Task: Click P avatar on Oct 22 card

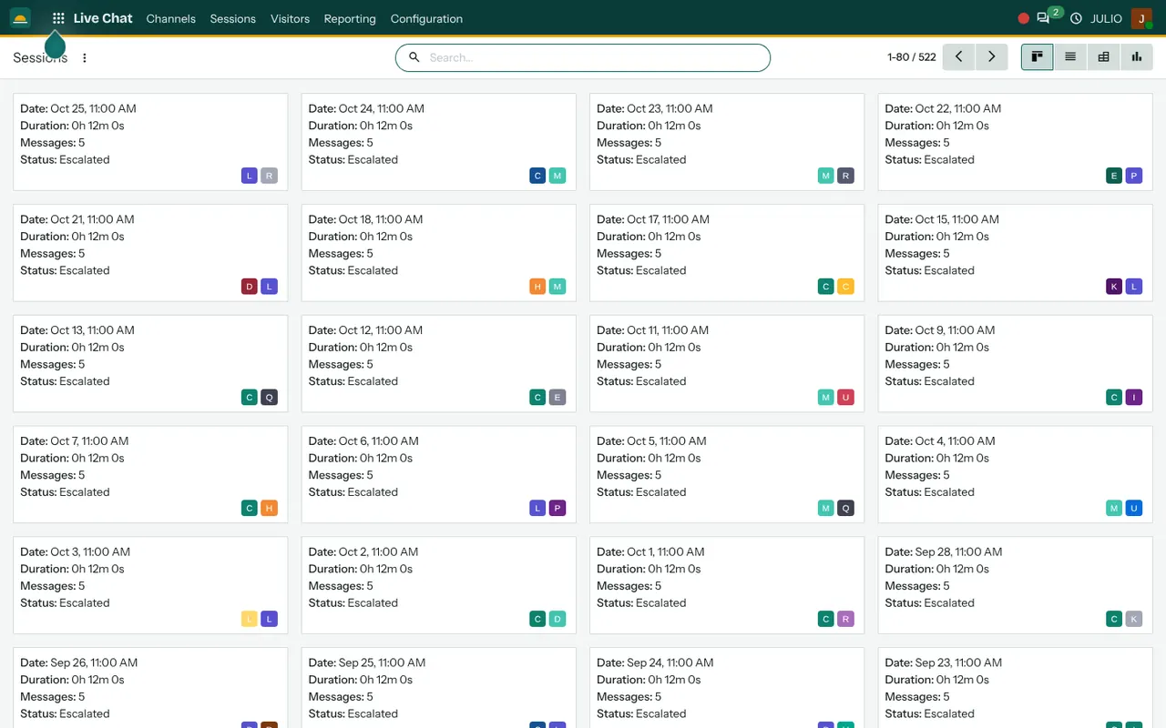Action: click(1133, 176)
